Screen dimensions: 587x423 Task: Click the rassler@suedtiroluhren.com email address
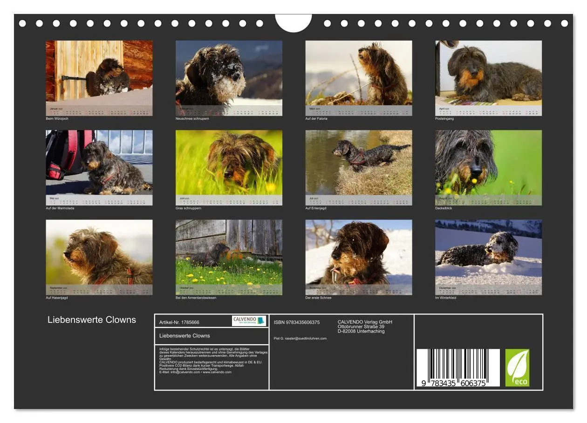click(307, 338)
